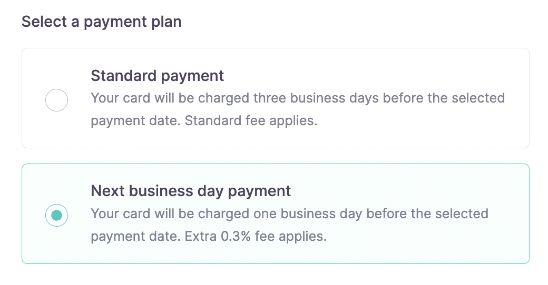Click the word "plan" in the heading
Screen dimensions: 548x285
click(167, 22)
